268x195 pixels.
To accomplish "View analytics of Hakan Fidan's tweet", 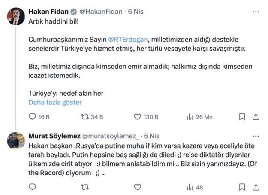I will pos(190,116).
